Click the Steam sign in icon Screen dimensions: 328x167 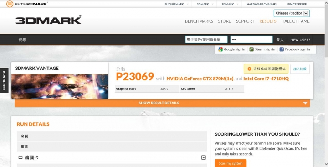point(251,49)
